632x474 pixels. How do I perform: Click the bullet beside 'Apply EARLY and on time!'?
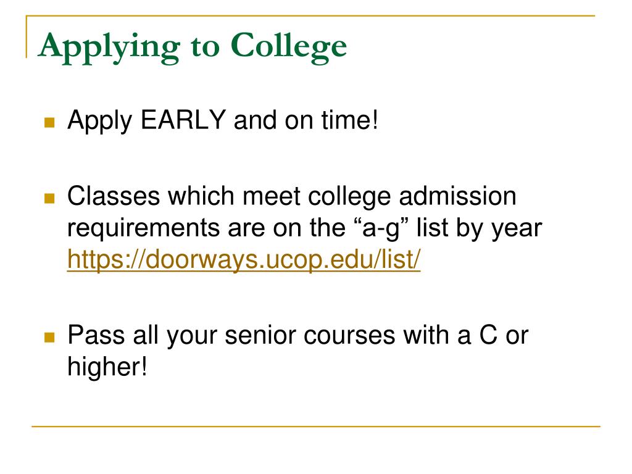[x=49, y=122]
